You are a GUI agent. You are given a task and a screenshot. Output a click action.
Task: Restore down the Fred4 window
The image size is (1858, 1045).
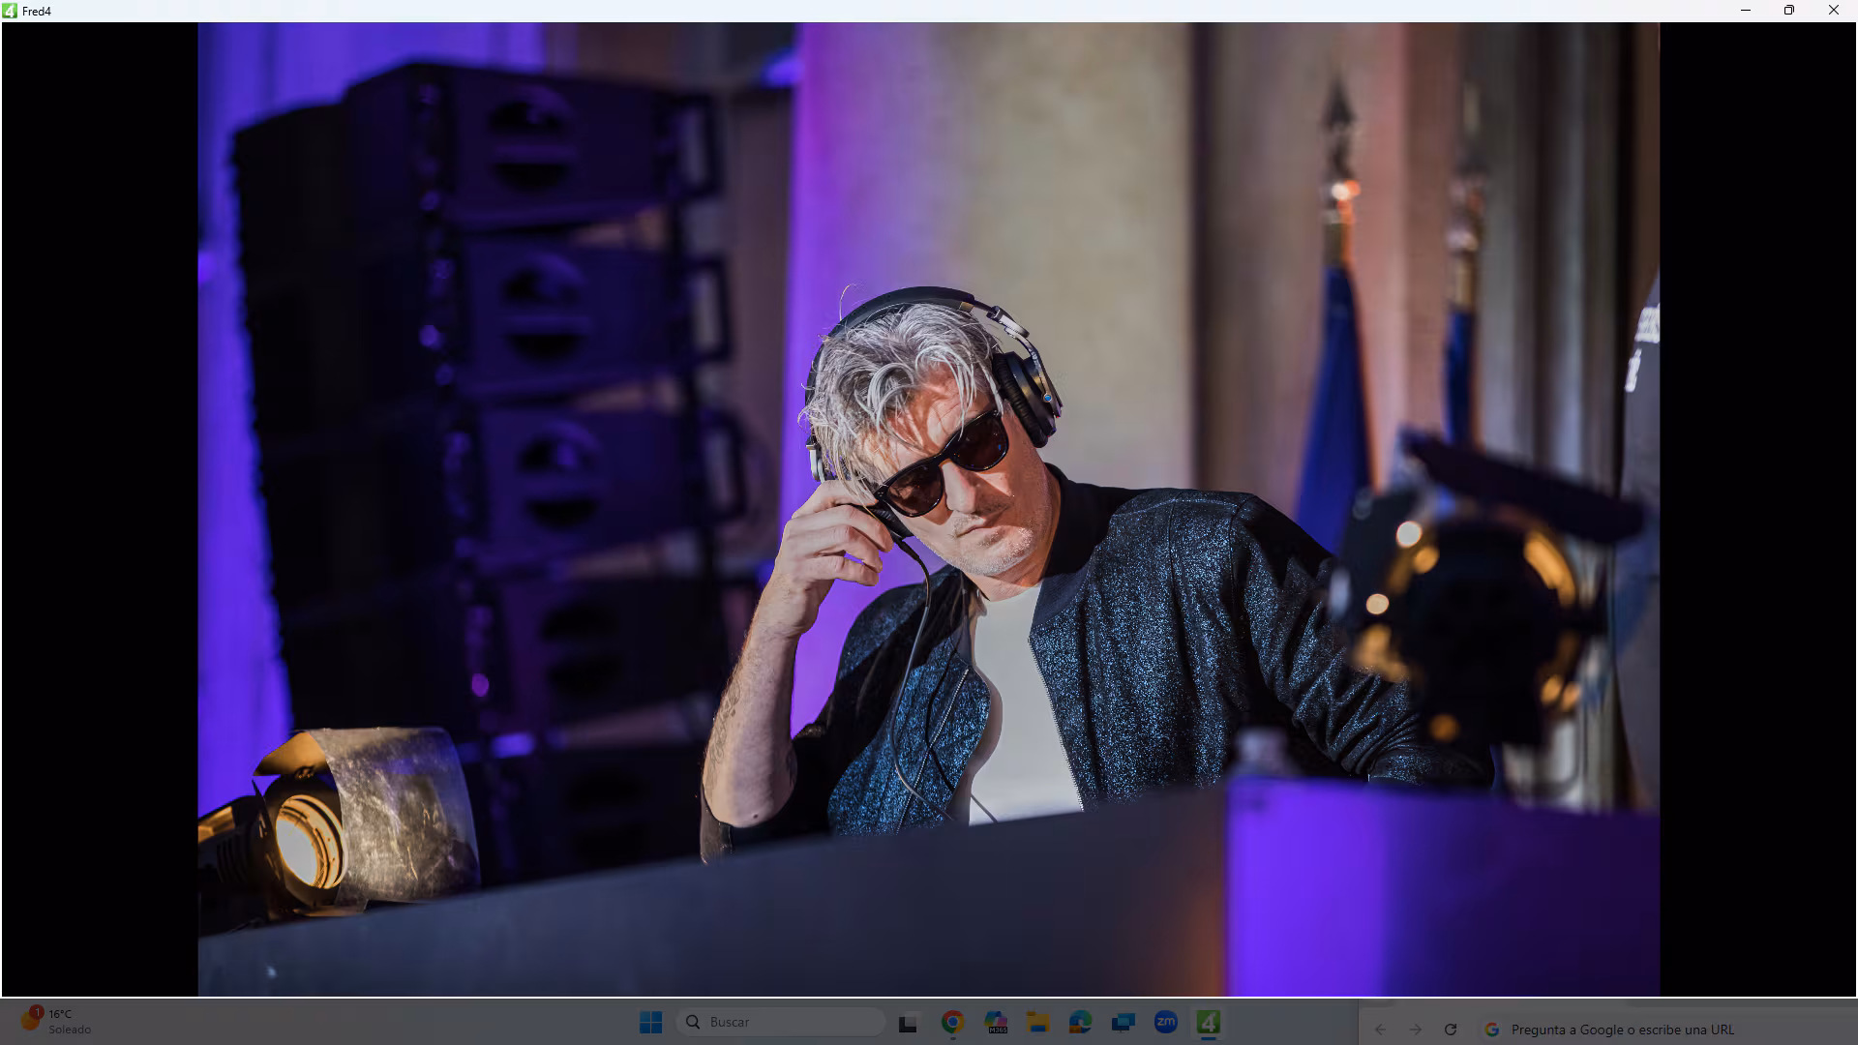1789,11
